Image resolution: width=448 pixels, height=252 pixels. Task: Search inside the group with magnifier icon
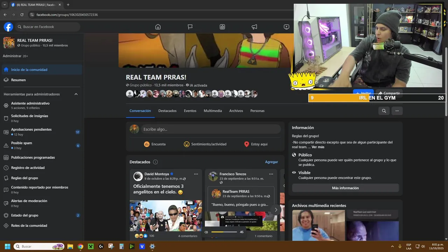pos(384,111)
